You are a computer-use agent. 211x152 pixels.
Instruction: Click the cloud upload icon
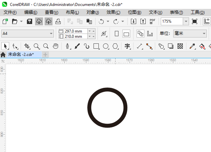pyautogui.click(x=49, y=21)
